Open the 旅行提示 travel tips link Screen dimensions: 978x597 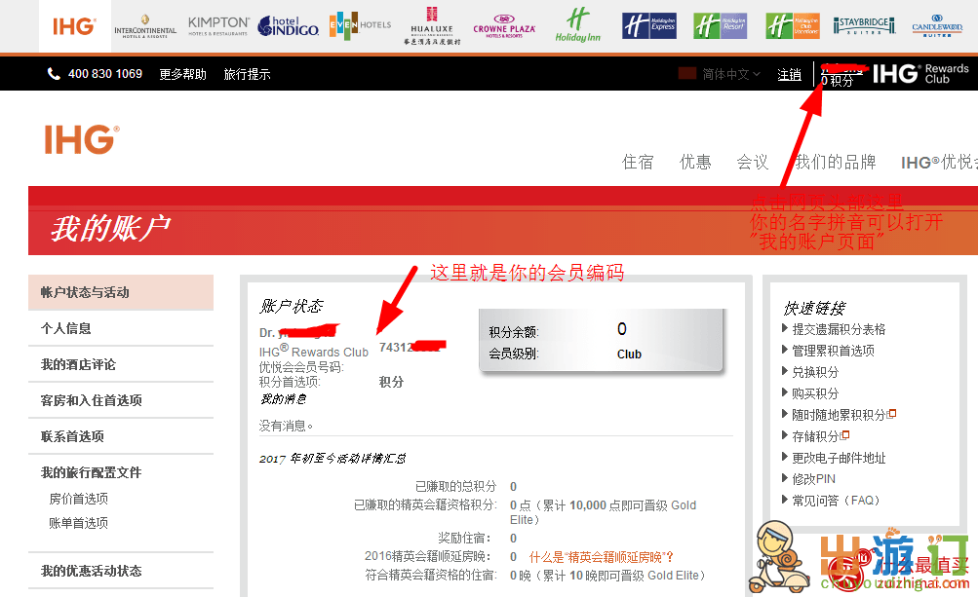(247, 74)
